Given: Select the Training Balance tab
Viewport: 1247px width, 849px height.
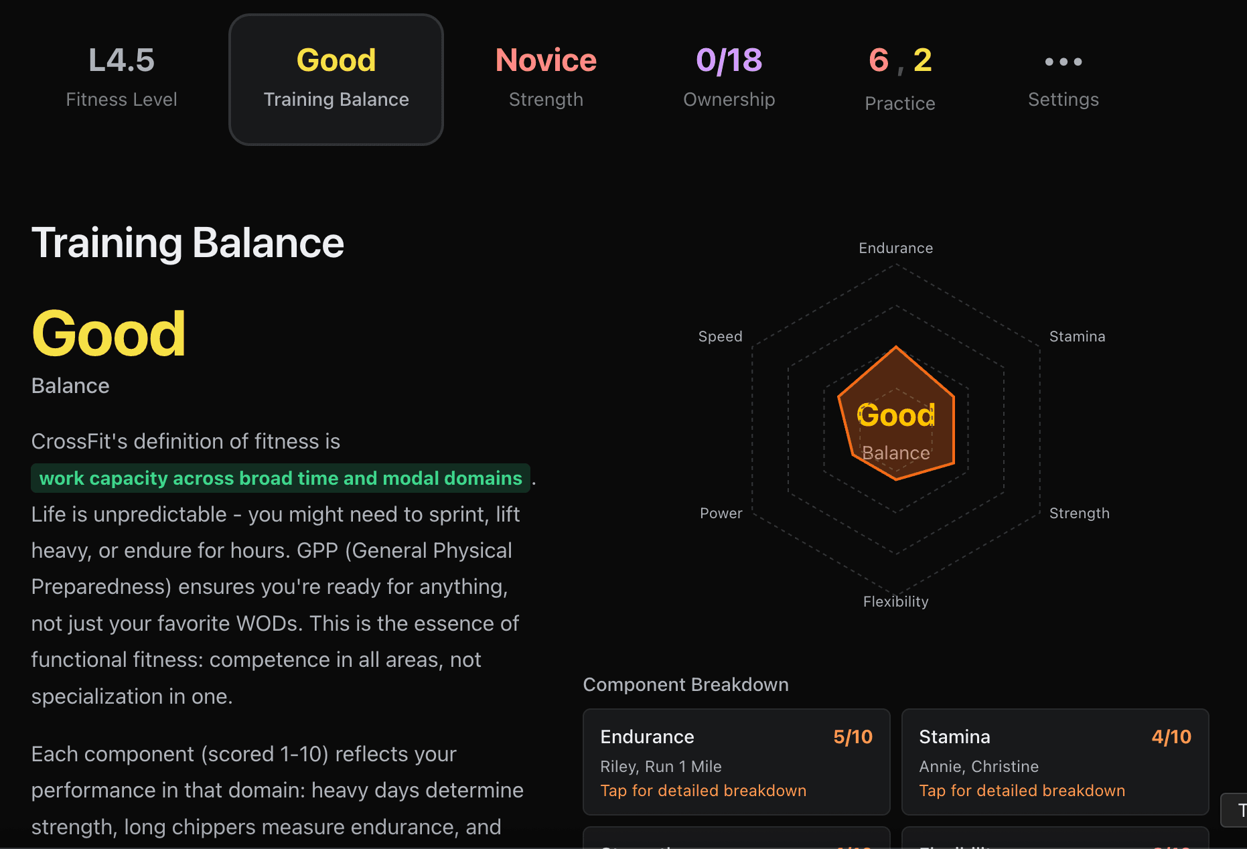Looking at the screenshot, I should click(x=336, y=79).
